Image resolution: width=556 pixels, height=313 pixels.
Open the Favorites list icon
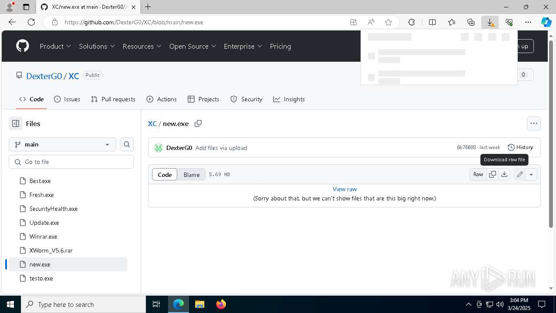click(452, 22)
